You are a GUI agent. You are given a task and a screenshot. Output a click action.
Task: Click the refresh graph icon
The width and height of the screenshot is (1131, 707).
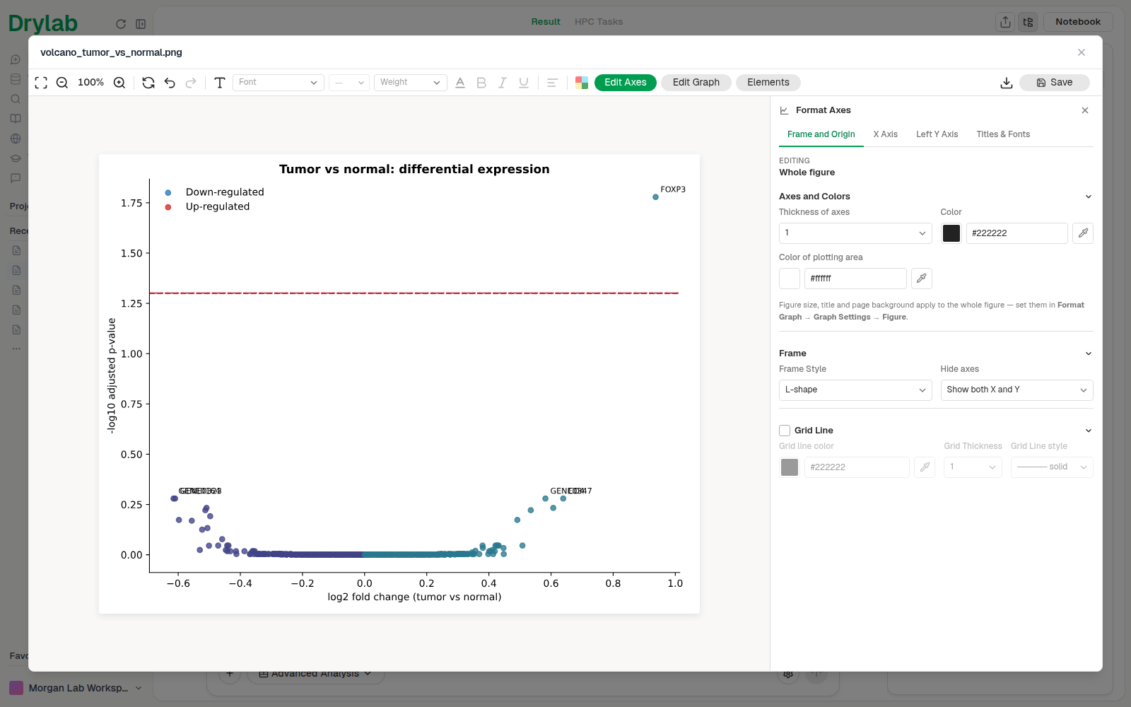pyautogui.click(x=148, y=83)
